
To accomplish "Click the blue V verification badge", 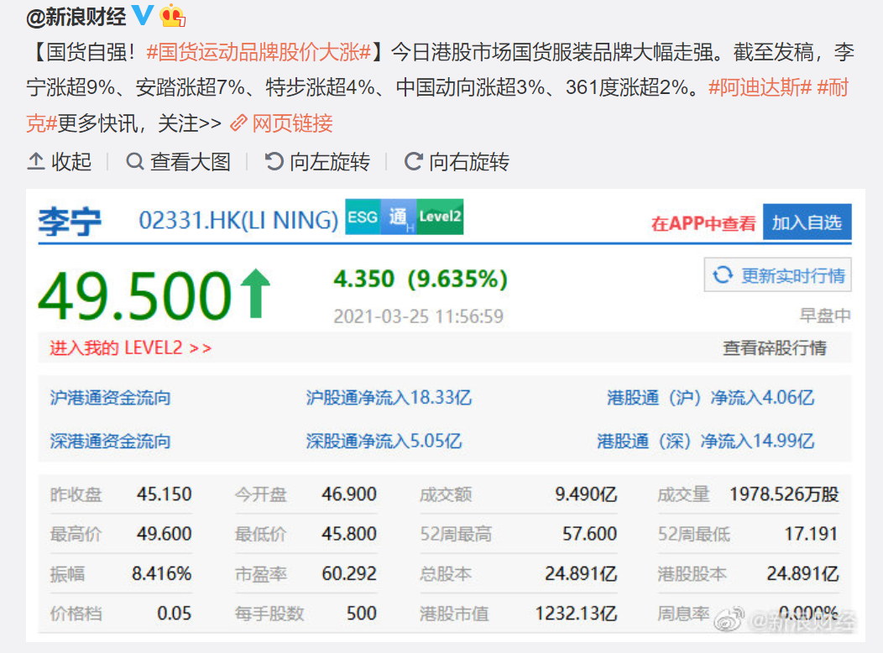I will pos(142,15).
